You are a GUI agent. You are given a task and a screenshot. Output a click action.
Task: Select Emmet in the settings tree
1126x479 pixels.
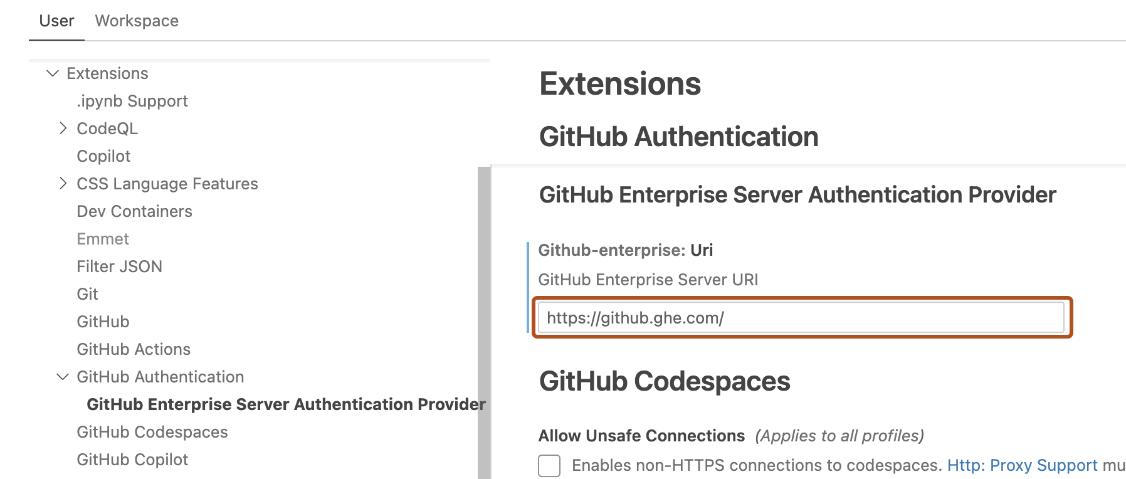pos(103,239)
